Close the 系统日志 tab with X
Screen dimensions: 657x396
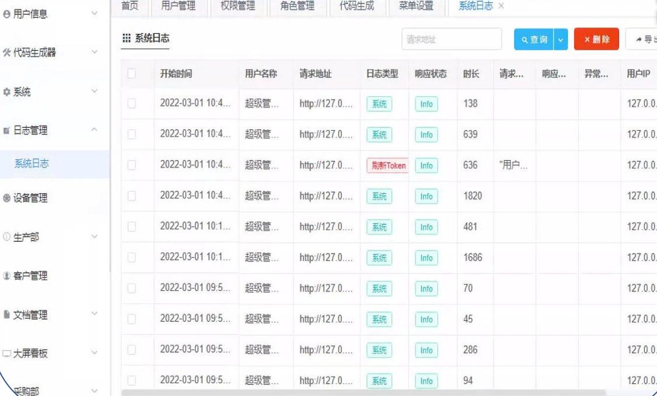click(501, 6)
